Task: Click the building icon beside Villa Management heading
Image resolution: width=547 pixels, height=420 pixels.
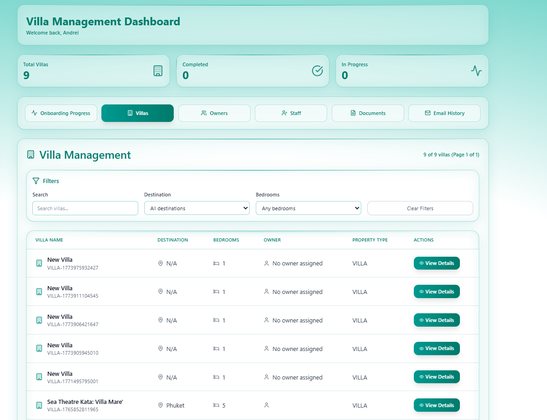Action: coord(31,155)
